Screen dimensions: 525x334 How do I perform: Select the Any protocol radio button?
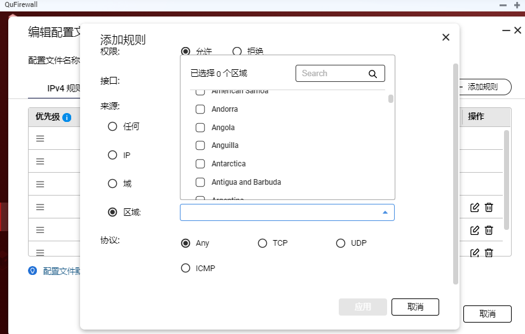(186, 243)
